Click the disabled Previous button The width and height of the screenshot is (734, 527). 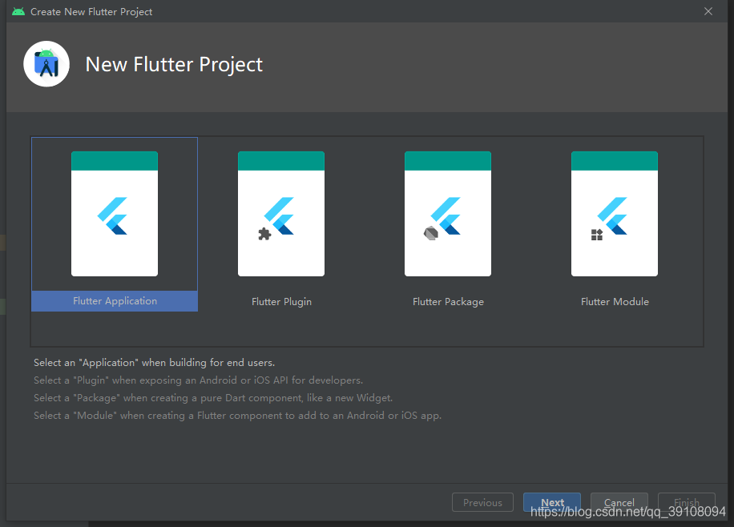point(482,502)
